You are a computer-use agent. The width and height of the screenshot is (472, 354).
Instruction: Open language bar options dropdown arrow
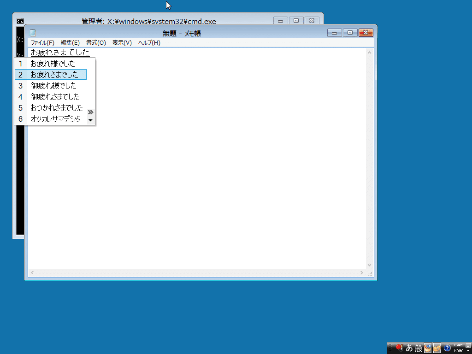click(x=468, y=351)
